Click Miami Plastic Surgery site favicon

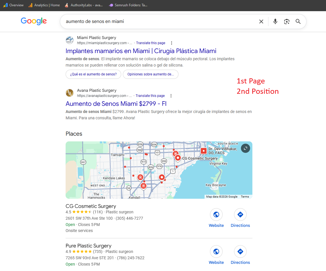(x=70, y=40)
